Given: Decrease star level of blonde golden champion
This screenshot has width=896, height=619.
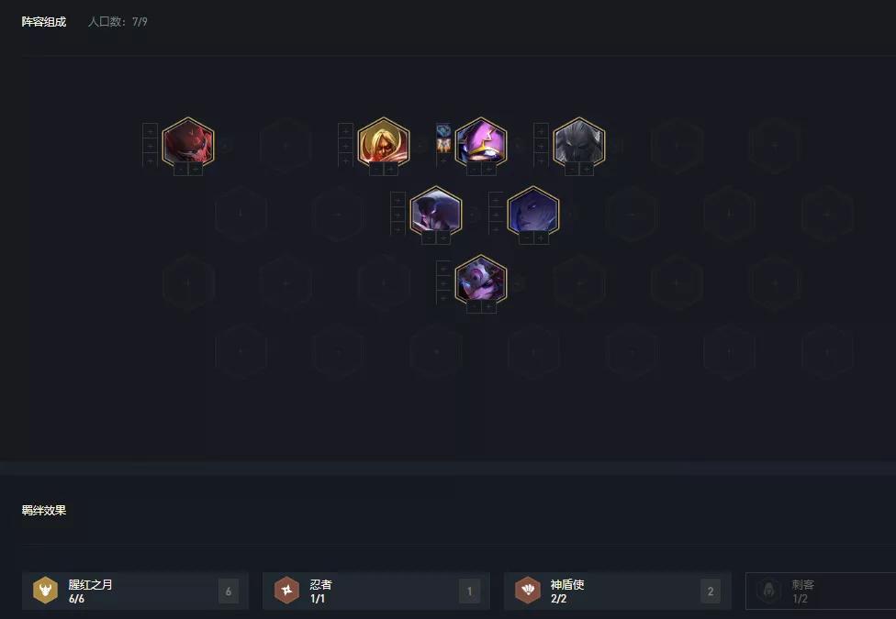Looking at the screenshot, I should (x=376, y=170).
